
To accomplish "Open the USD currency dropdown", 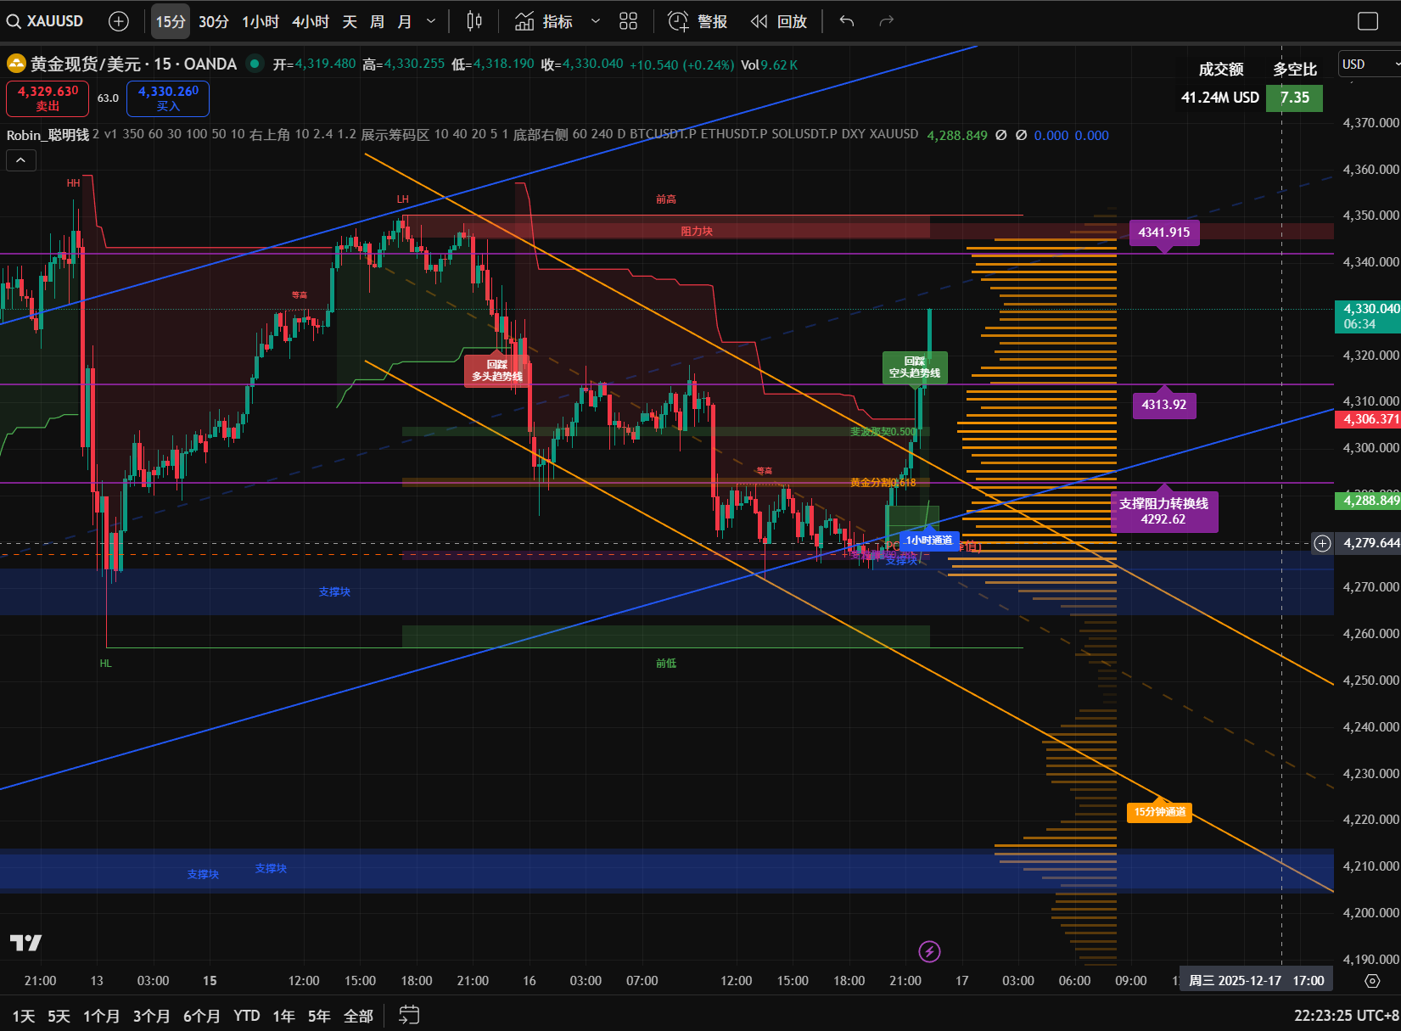I will tap(1368, 64).
